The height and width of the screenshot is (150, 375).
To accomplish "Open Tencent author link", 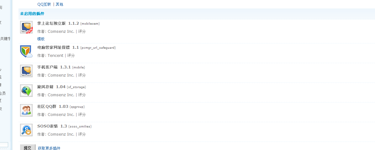I will click(x=55, y=56).
